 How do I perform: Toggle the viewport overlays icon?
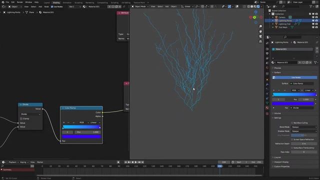237,6
